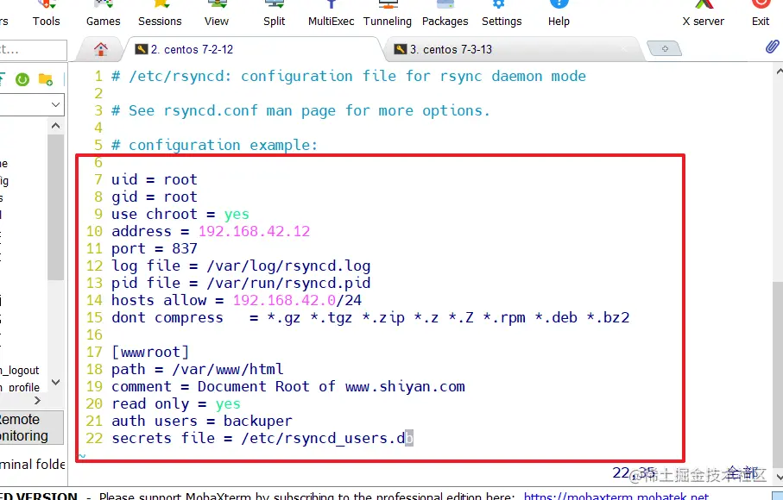The image size is (783, 500).
Task: Go to the home tab
Action: pyautogui.click(x=101, y=49)
